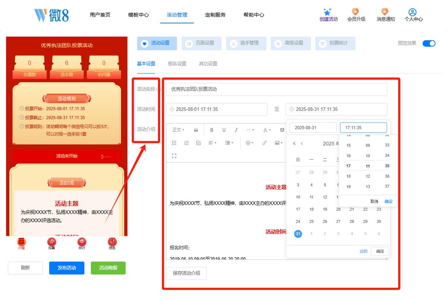Expand the text alignment dropdown
Screen dimensions: 447x300
coord(213,143)
